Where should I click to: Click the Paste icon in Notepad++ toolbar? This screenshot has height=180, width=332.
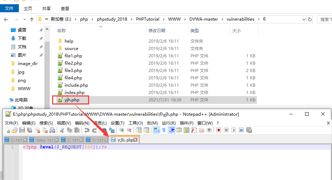[x=77, y=130]
